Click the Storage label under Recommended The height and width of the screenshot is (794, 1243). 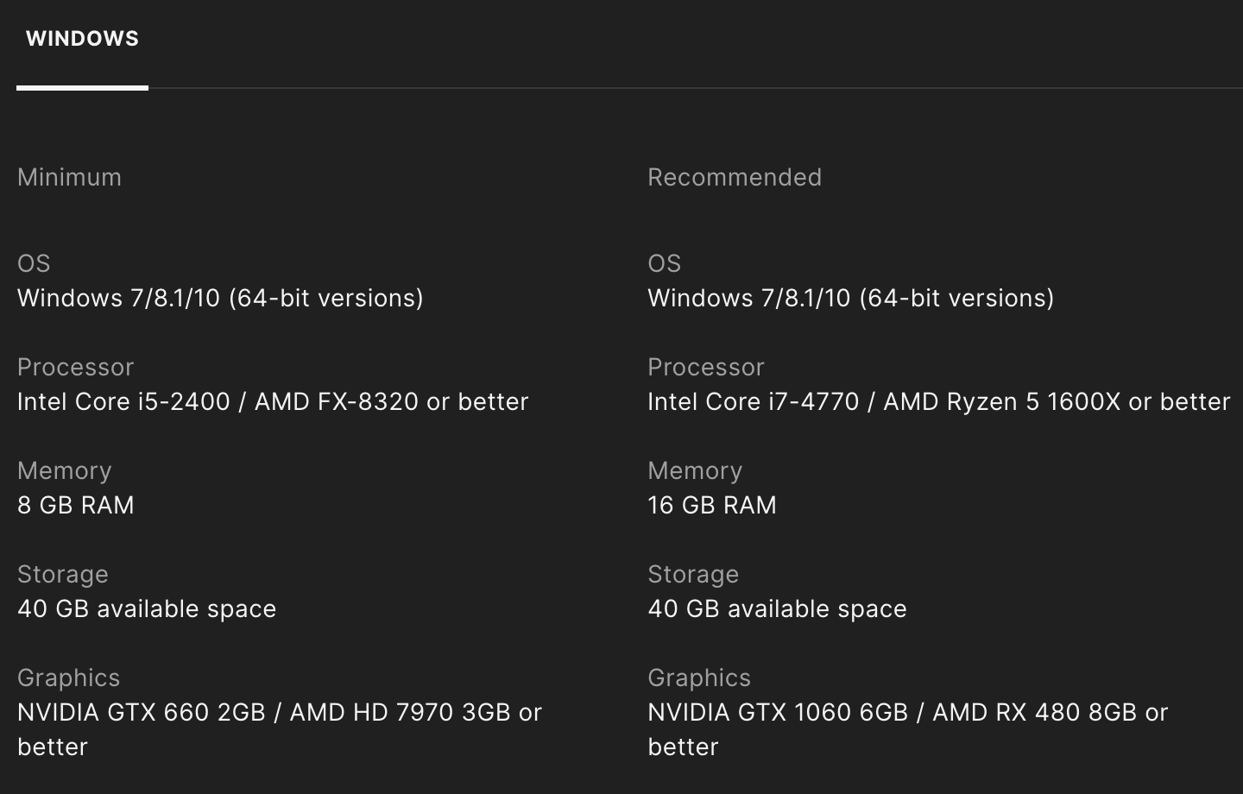tap(693, 574)
